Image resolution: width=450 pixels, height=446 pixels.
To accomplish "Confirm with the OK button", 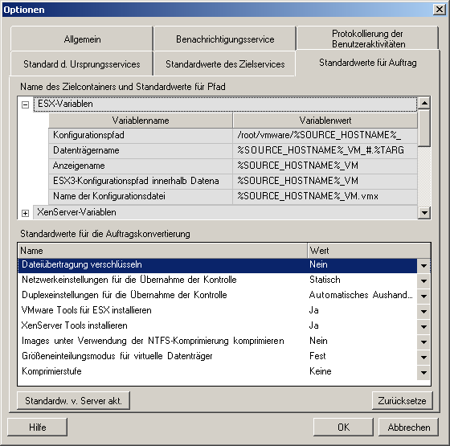I will click(343, 427).
